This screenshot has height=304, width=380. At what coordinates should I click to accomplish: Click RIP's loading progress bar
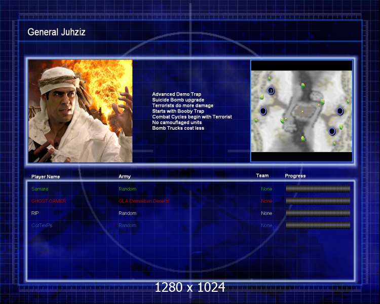(x=318, y=213)
